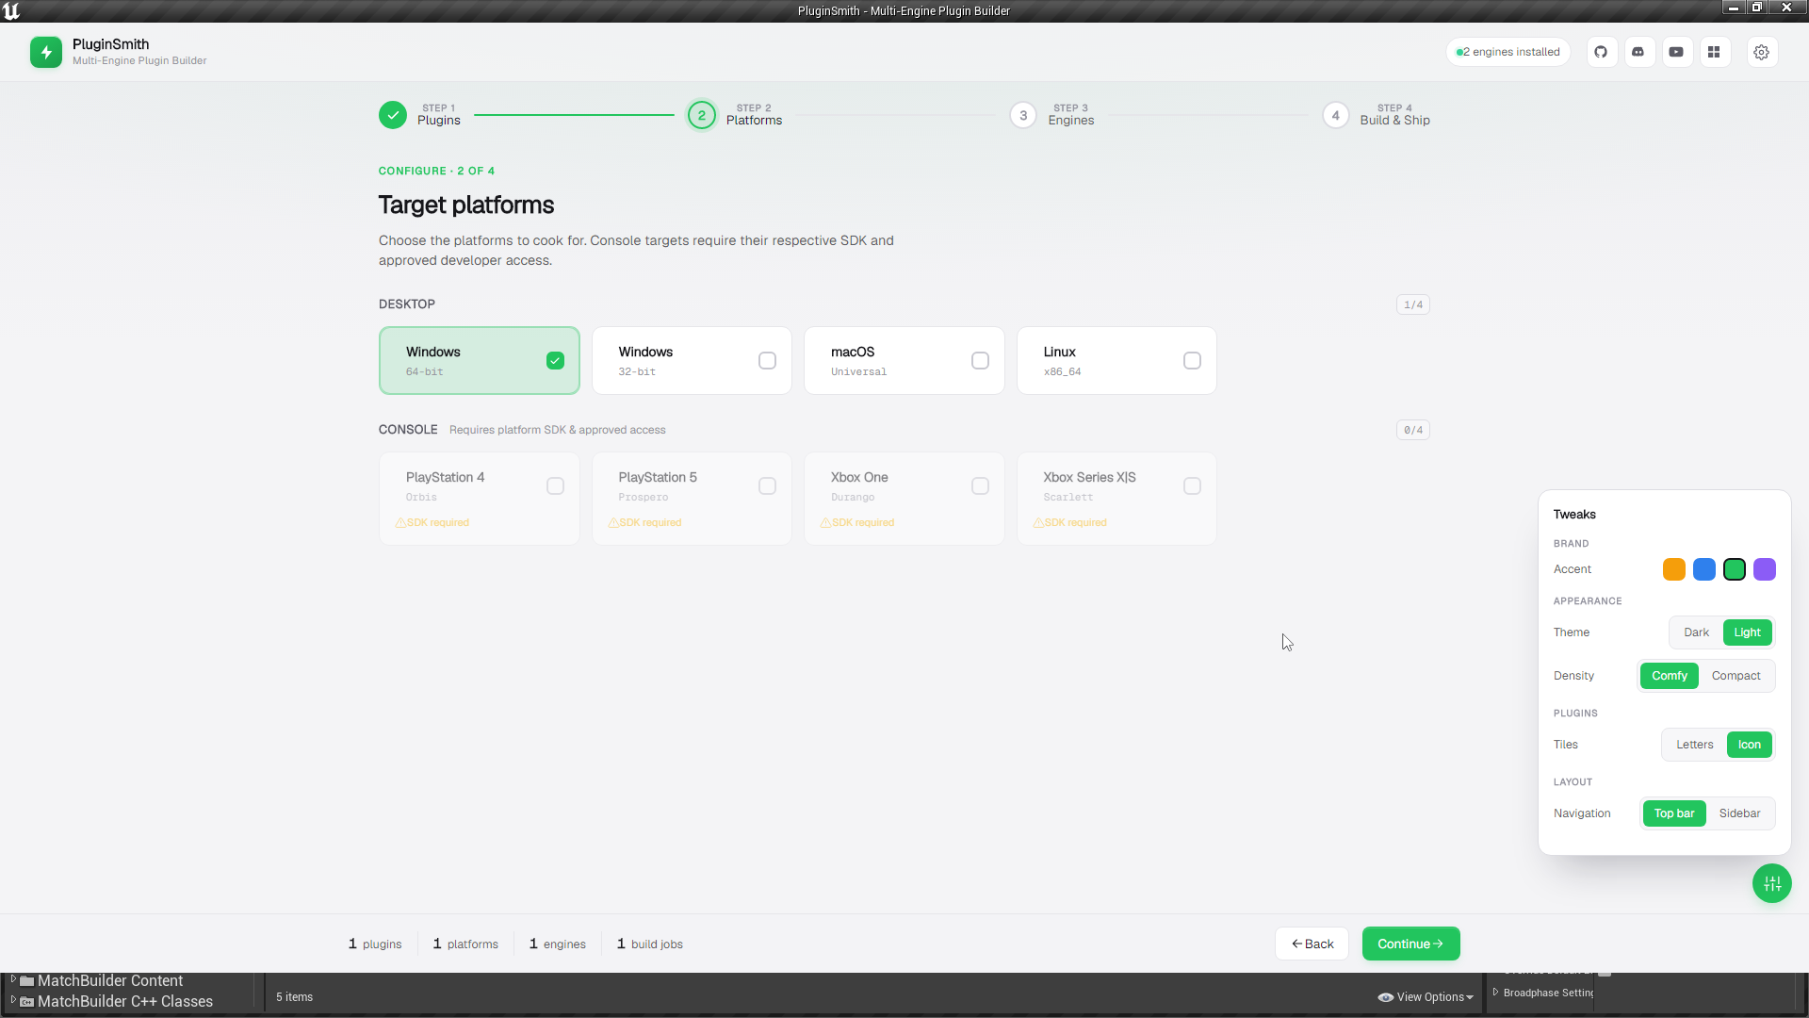
Task: Click the Unreal Engine logo in title bar
Action: [11, 11]
